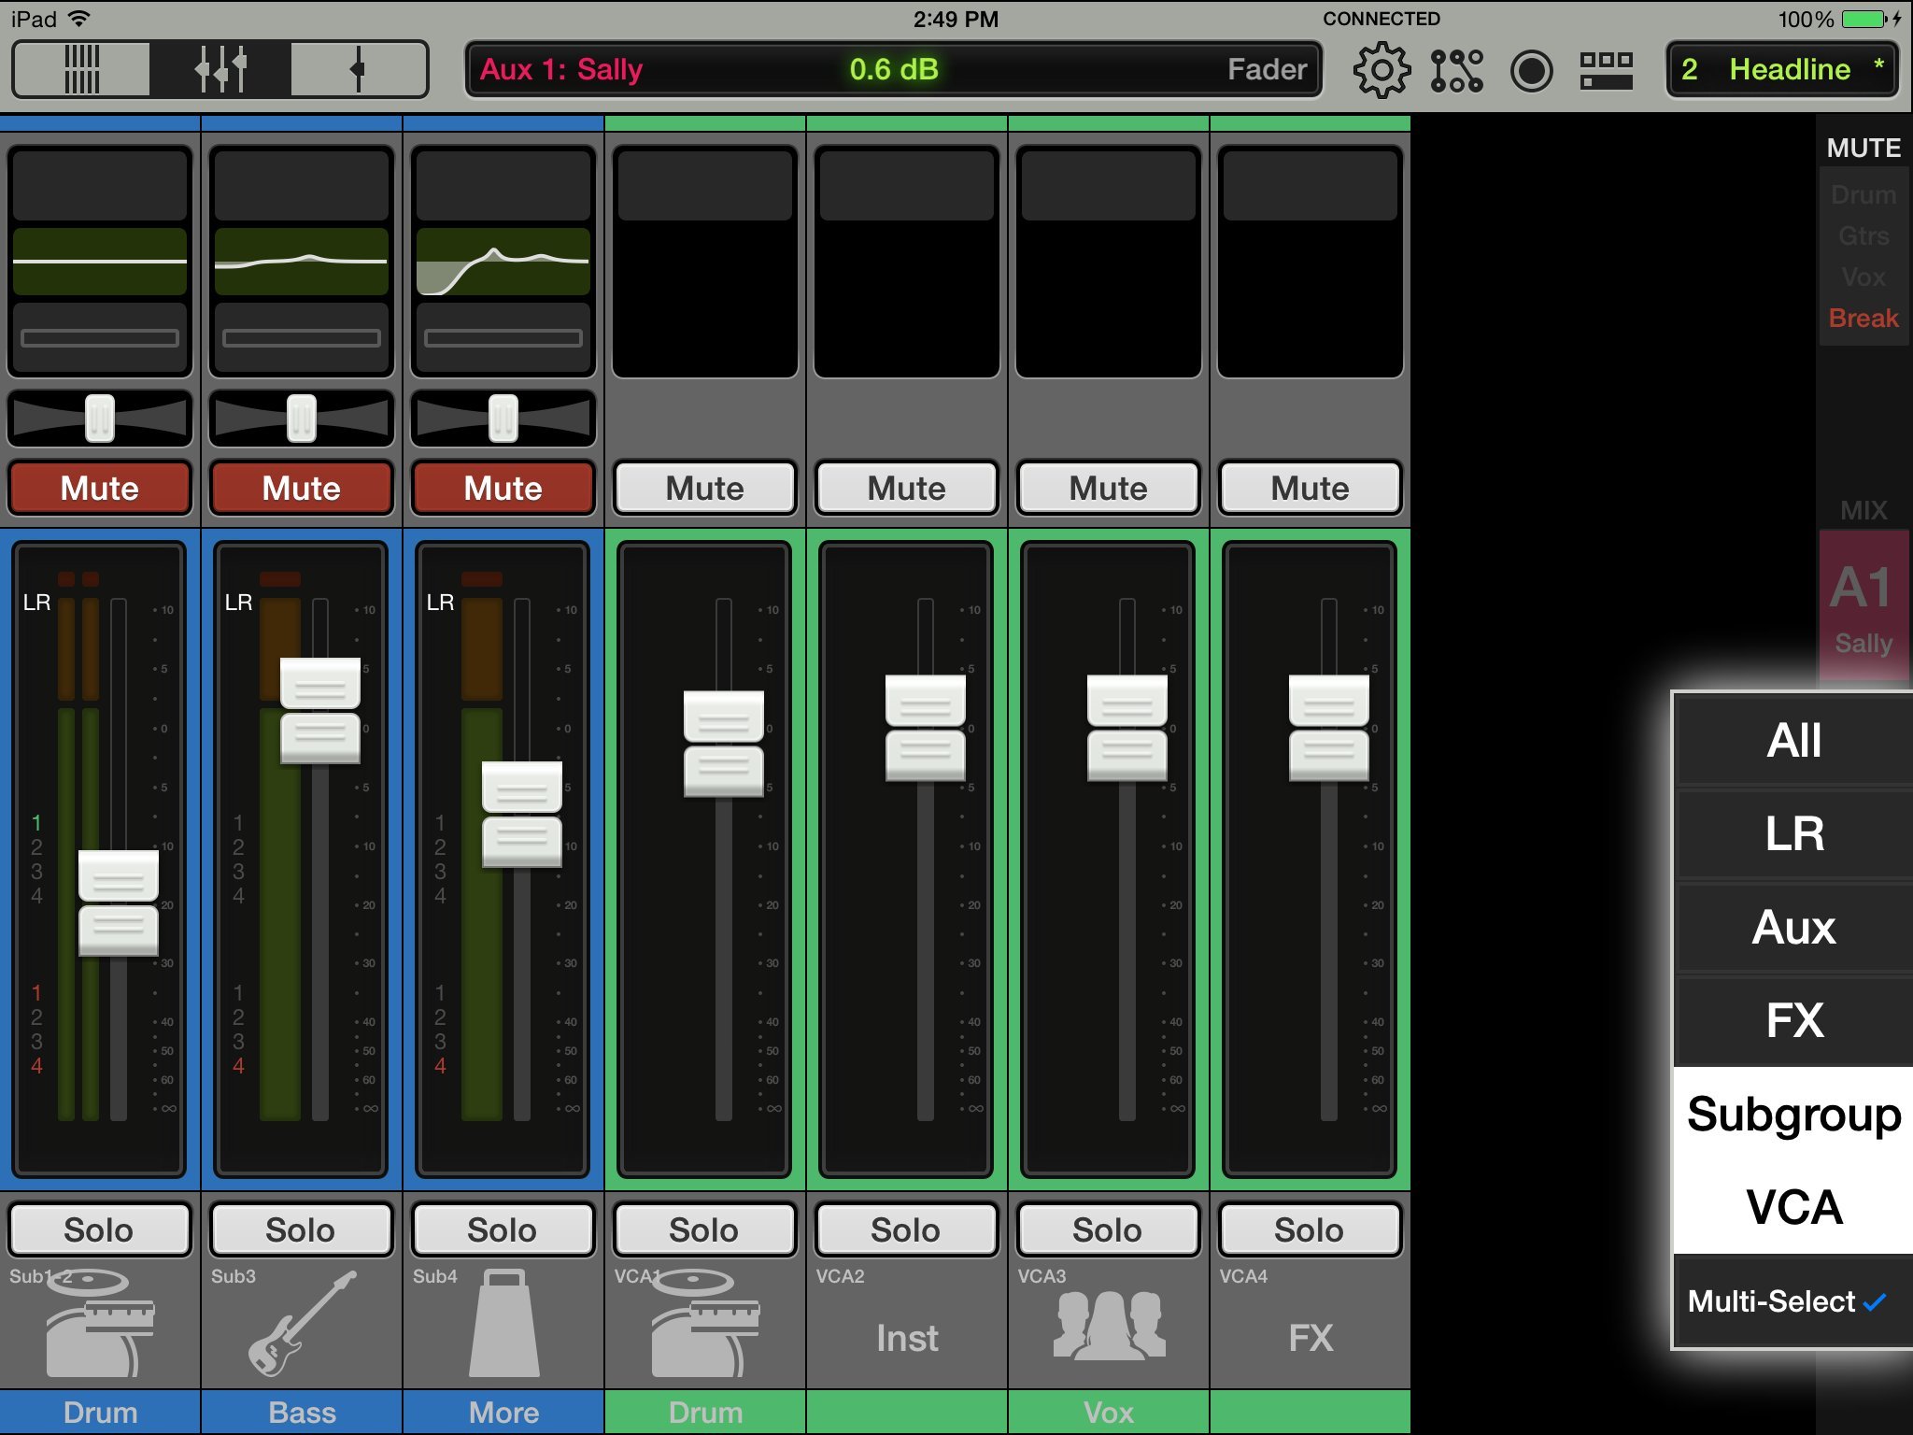Open the routing grid icon
The height and width of the screenshot is (1435, 1913).
[1456, 70]
